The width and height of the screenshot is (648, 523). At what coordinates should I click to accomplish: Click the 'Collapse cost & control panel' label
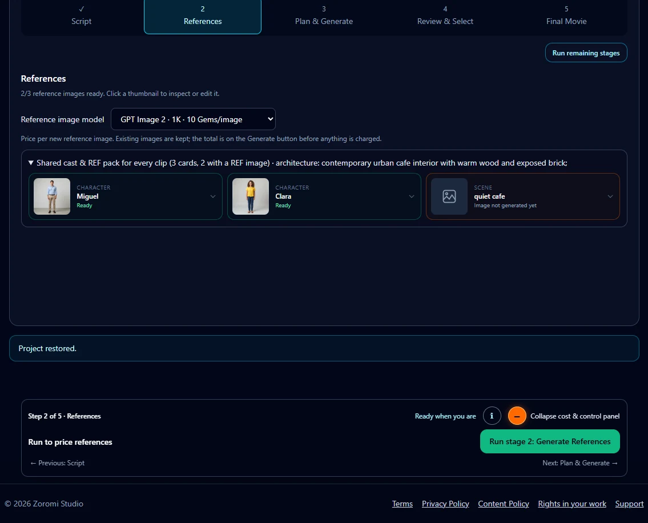pyautogui.click(x=575, y=416)
